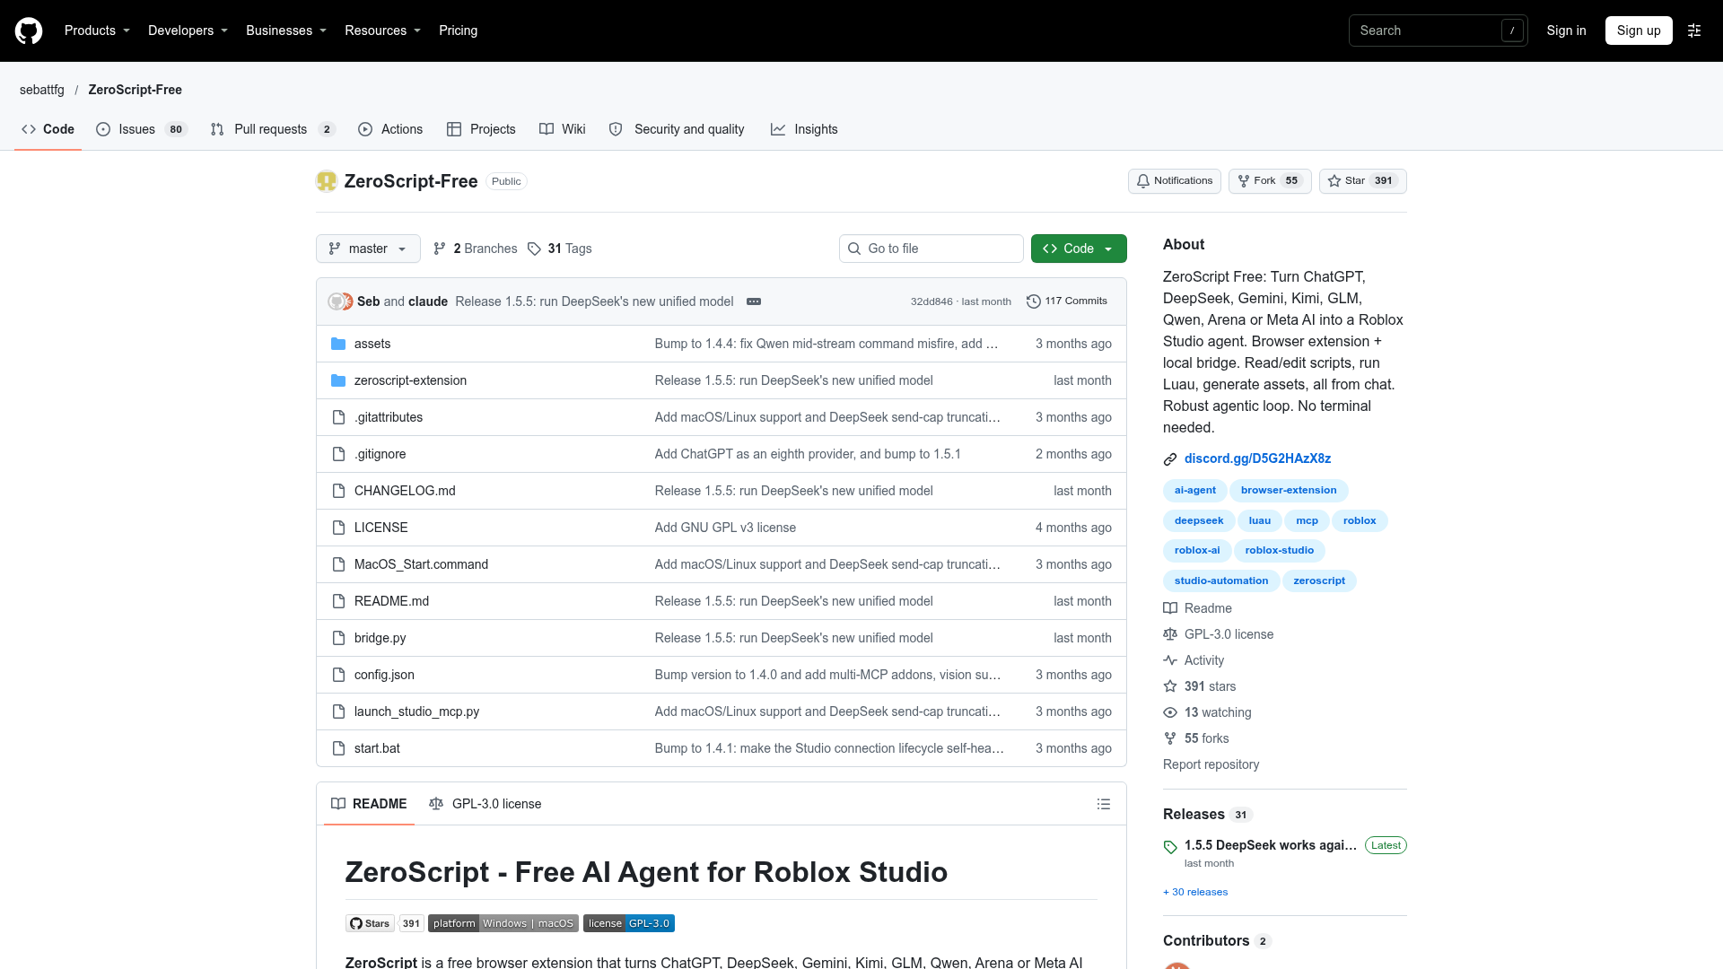Click the Go to file search field
The width and height of the screenshot is (1723, 969).
(931, 249)
